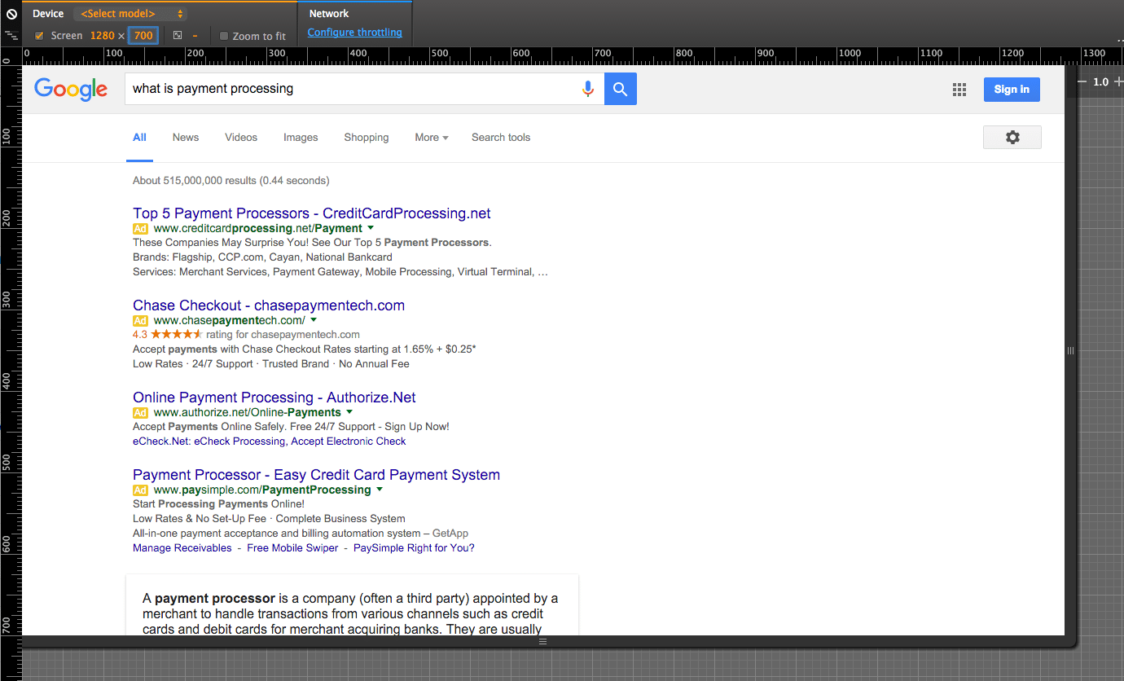The height and width of the screenshot is (681, 1124).
Task: Select the All results tab
Action: coord(139,138)
